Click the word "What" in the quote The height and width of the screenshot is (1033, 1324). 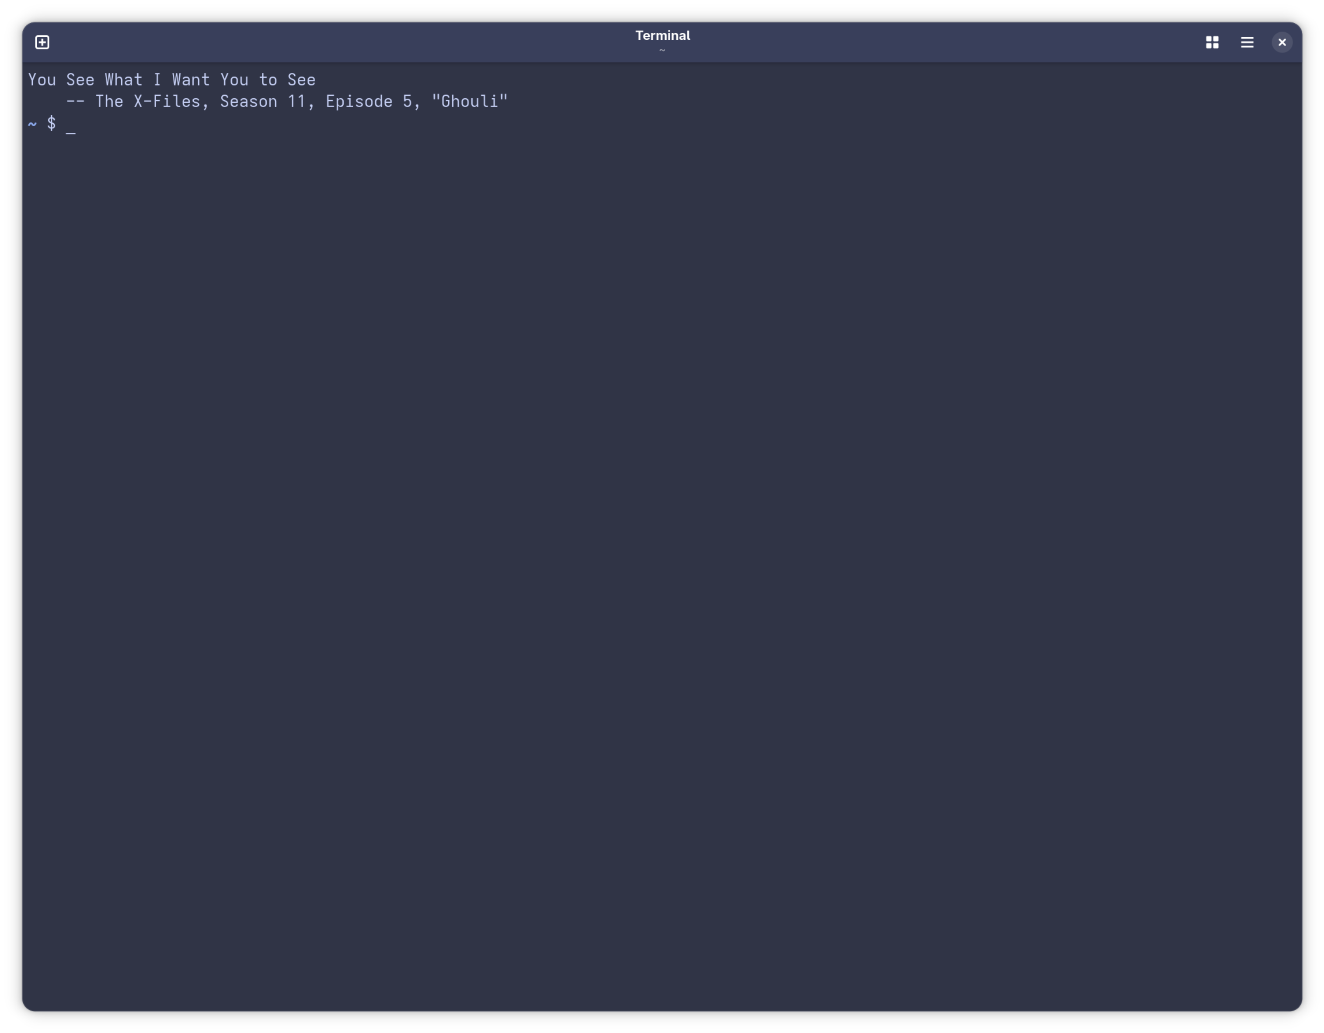(124, 80)
